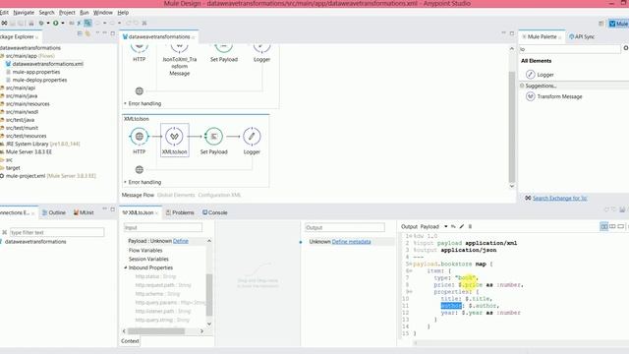Open the Open Perspective toolbar icon
The height and width of the screenshot is (354, 629).
point(601,24)
